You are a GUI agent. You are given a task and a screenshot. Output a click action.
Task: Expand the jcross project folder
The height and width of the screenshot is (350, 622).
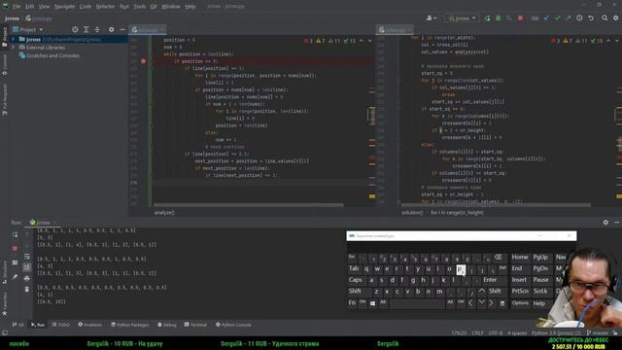pyautogui.click(x=13, y=39)
